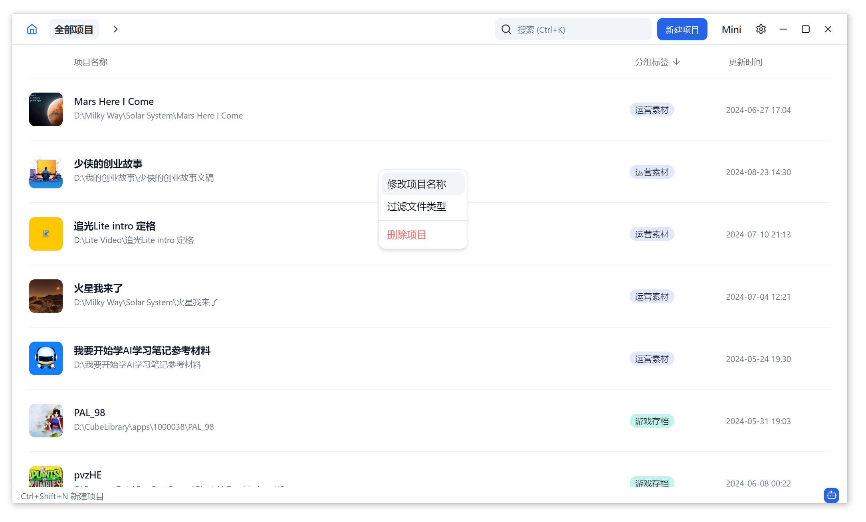Click path D:\Milky Way\Solar System\Mars Here I Come
This screenshot has width=866, height=522.
[x=158, y=116]
